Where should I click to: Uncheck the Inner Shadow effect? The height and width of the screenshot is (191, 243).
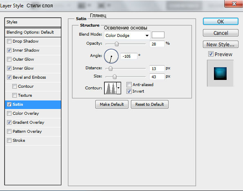(x=9, y=50)
